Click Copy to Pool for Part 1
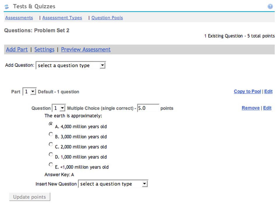Screen dimensions: 280x210 click(247, 91)
